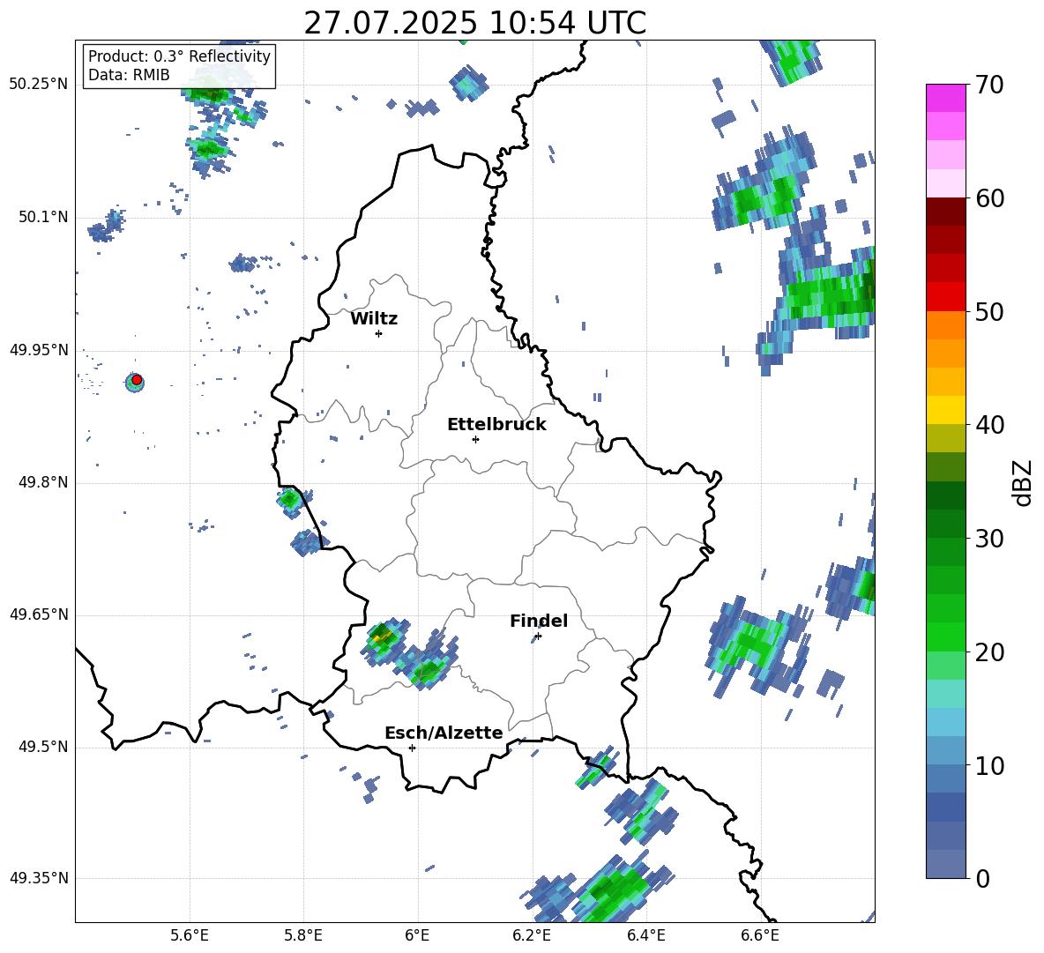Screen dimensions: 1044x953
Task: Click the bright green colorbar segment above 20
Action: [945, 637]
